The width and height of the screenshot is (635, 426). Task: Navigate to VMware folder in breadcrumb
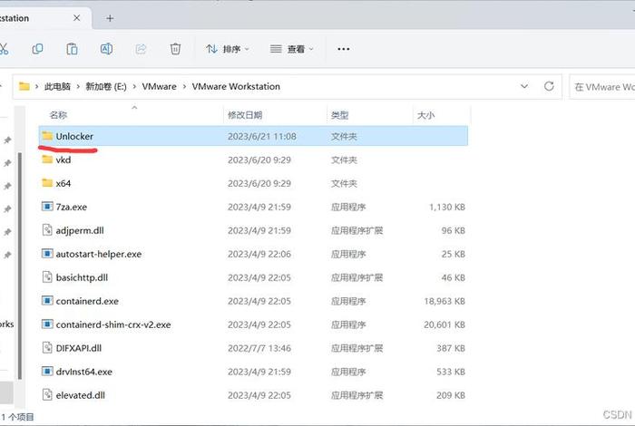[x=159, y=87]
